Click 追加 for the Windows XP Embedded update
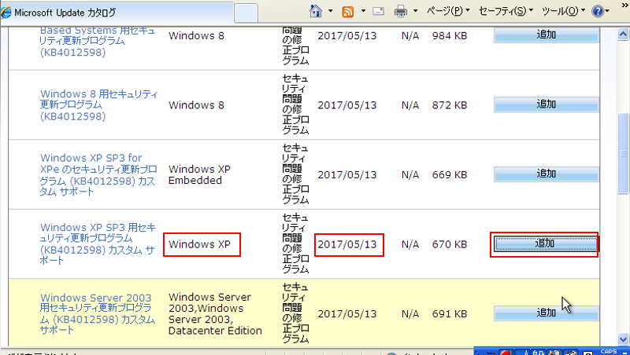The image size is (630, 355). (x=546, y=174)
